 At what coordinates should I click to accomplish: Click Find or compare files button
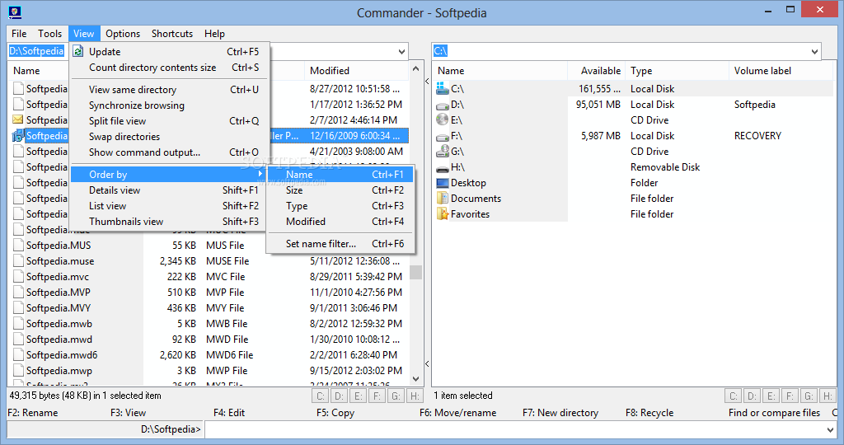775,413
